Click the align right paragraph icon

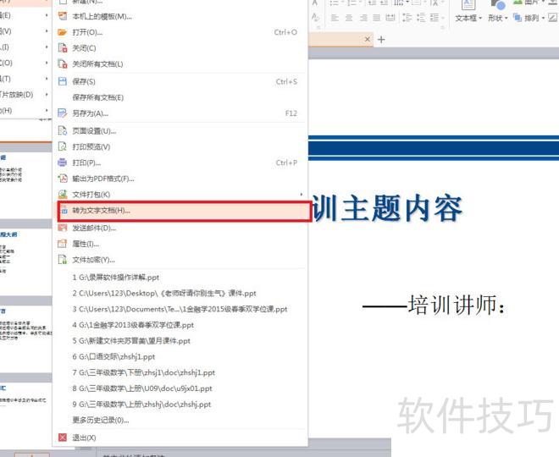tap(363, 18)
